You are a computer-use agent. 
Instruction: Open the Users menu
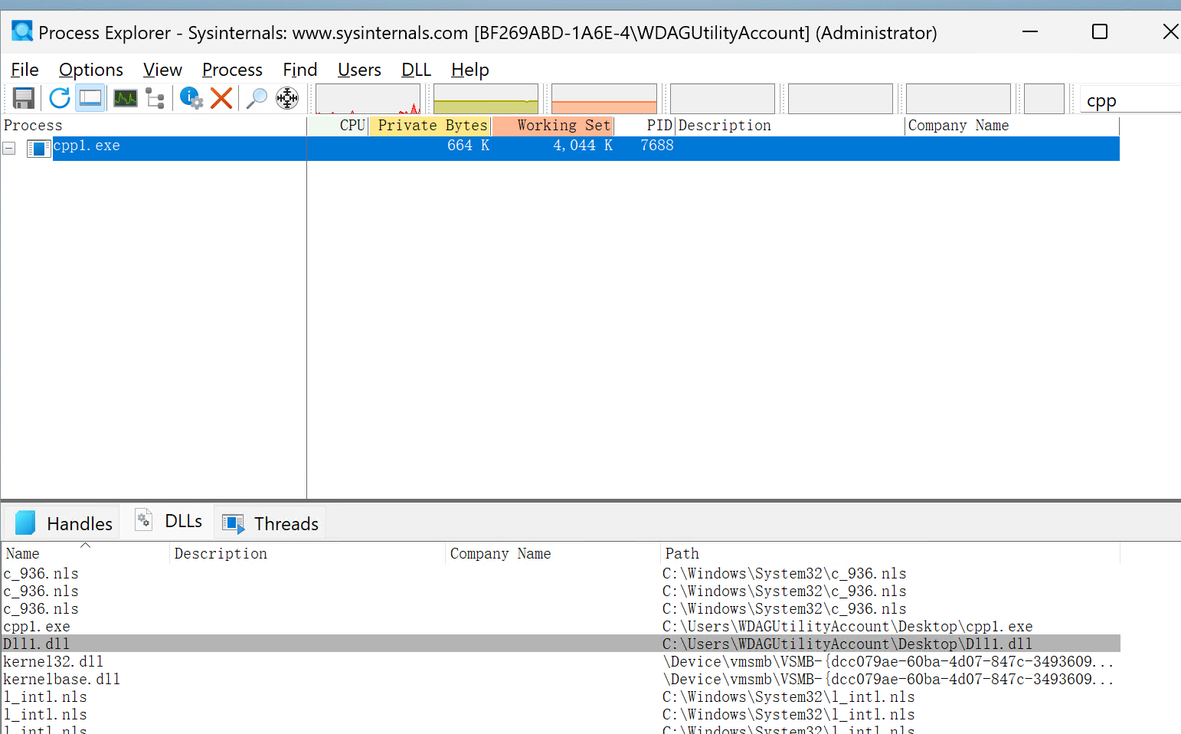click(359, 70)
